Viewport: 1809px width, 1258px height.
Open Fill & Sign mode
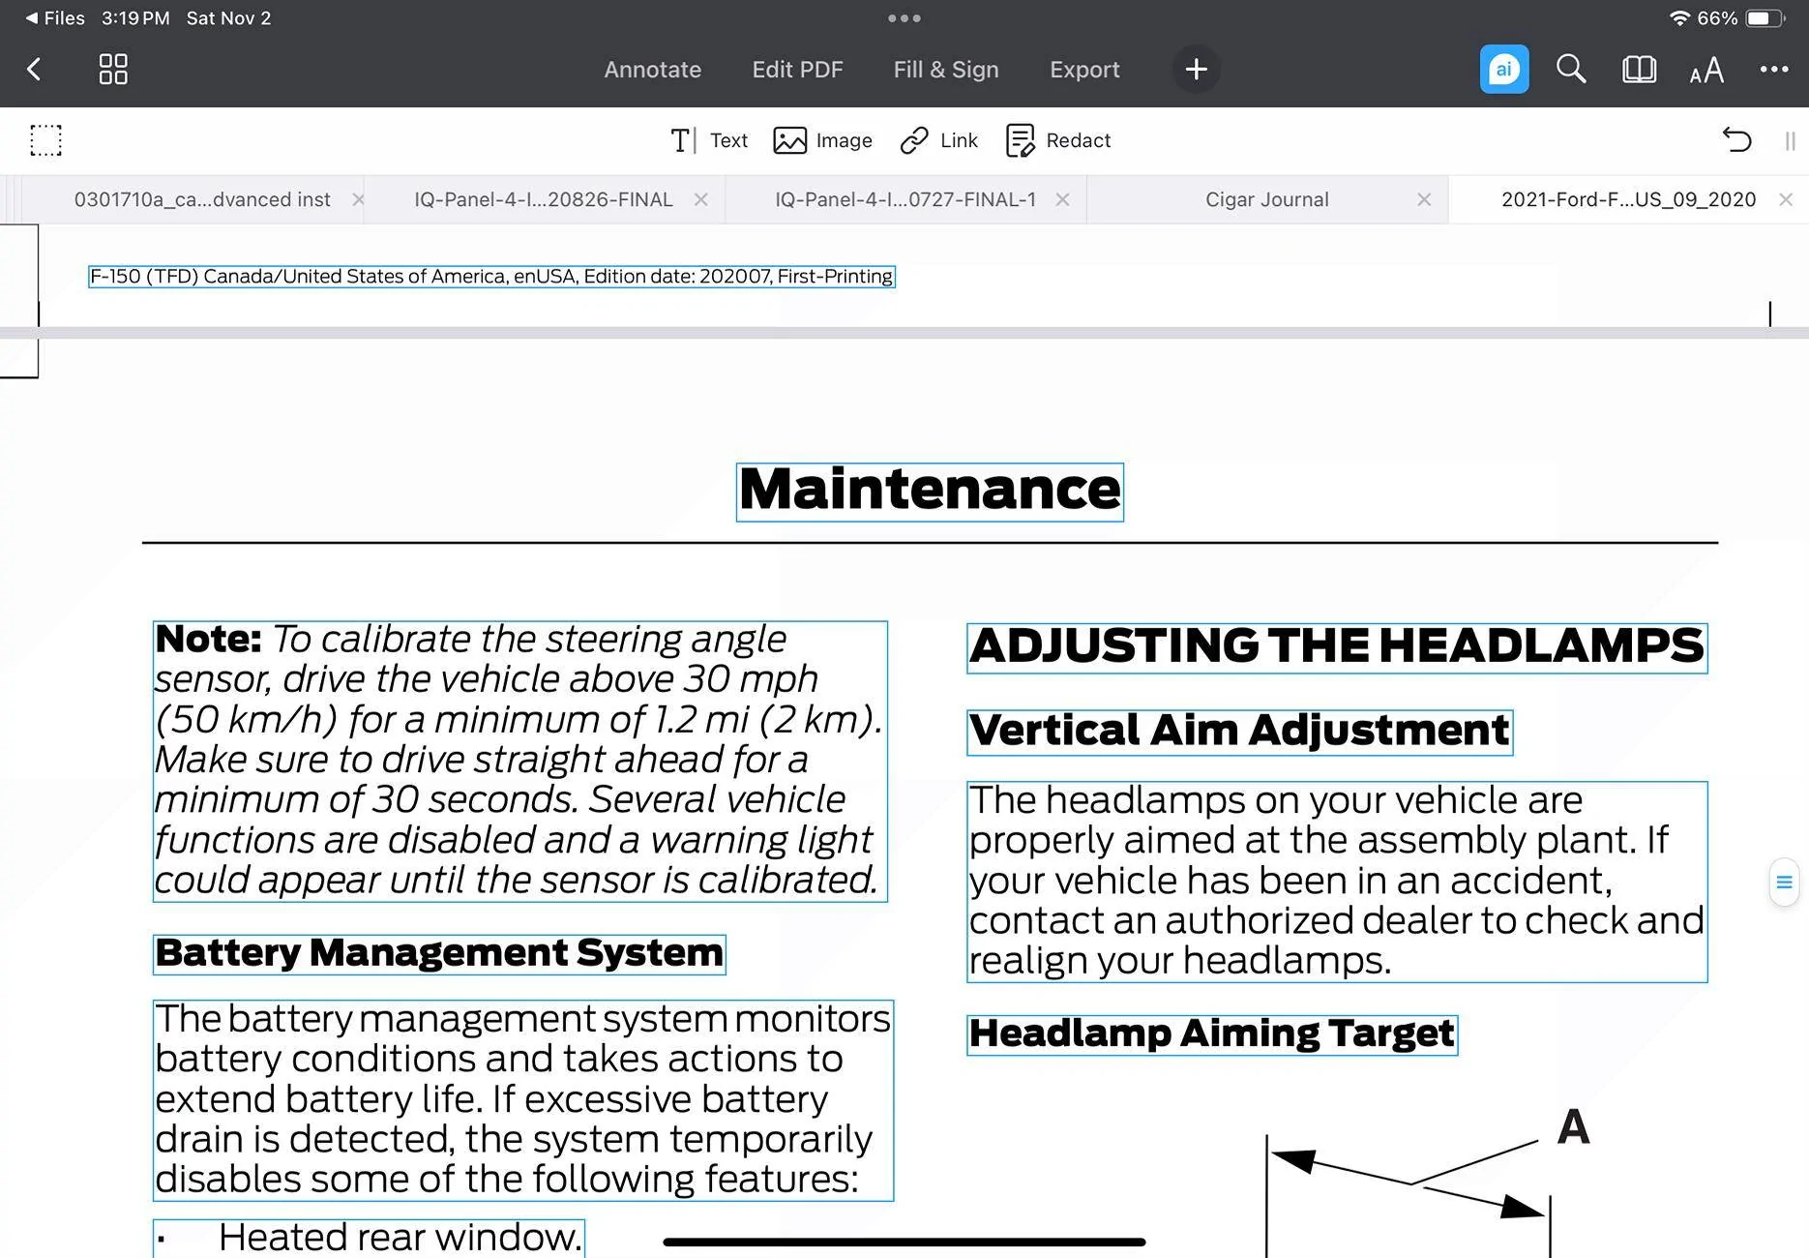tap(946, 70)
